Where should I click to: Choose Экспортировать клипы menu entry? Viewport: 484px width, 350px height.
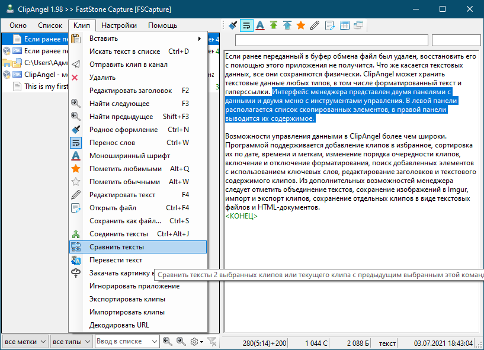coord(138,299)
